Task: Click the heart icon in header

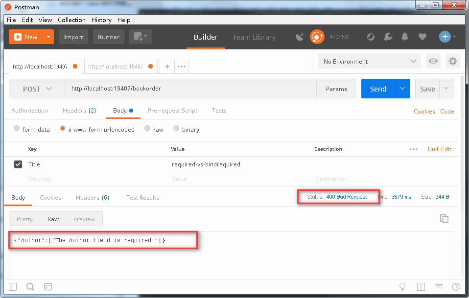Action: [x=422, y=37]
